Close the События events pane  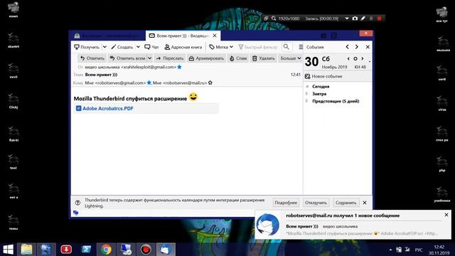pyautogui.click(x=368, y=47)
